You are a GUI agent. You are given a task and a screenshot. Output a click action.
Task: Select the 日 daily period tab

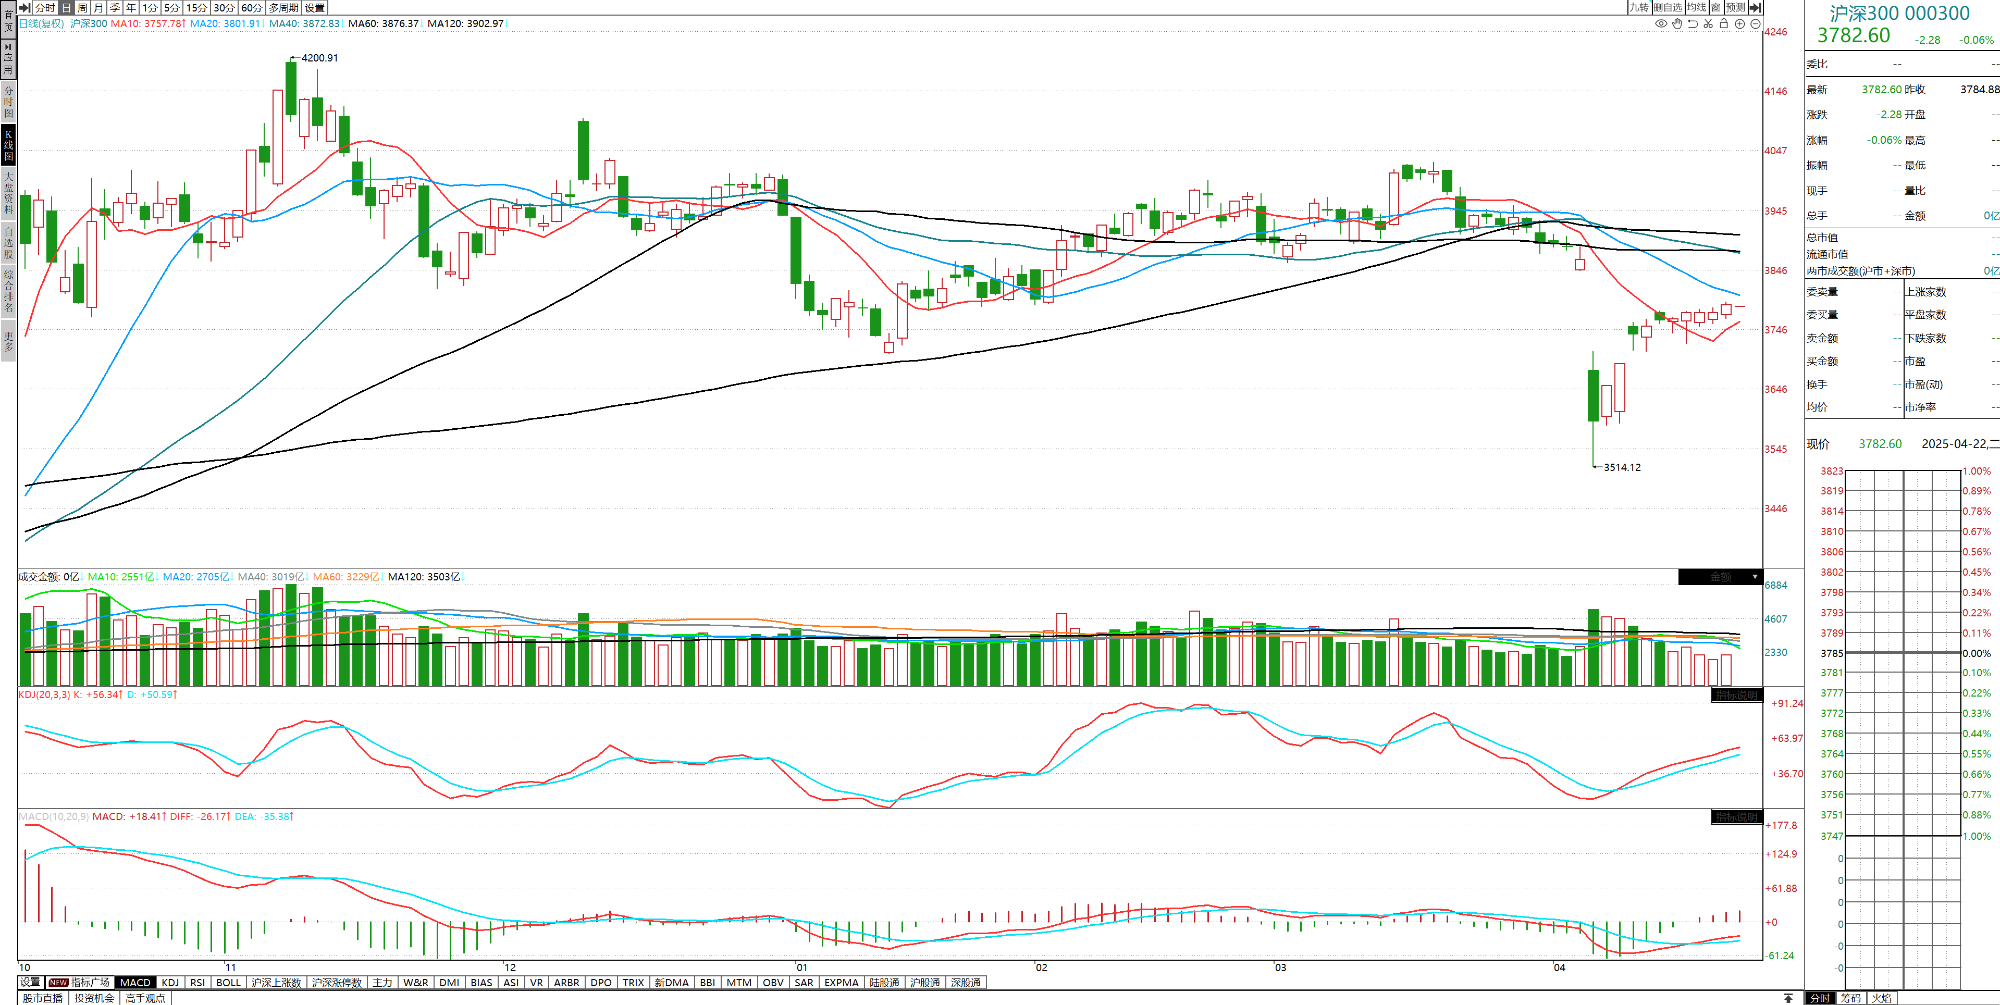click(x=66, y=8)
